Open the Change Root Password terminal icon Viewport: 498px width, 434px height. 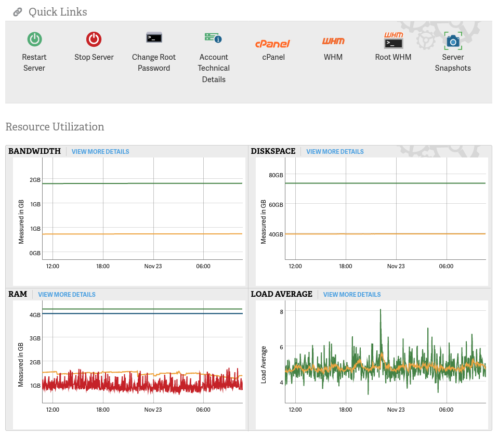coord(154,38)
